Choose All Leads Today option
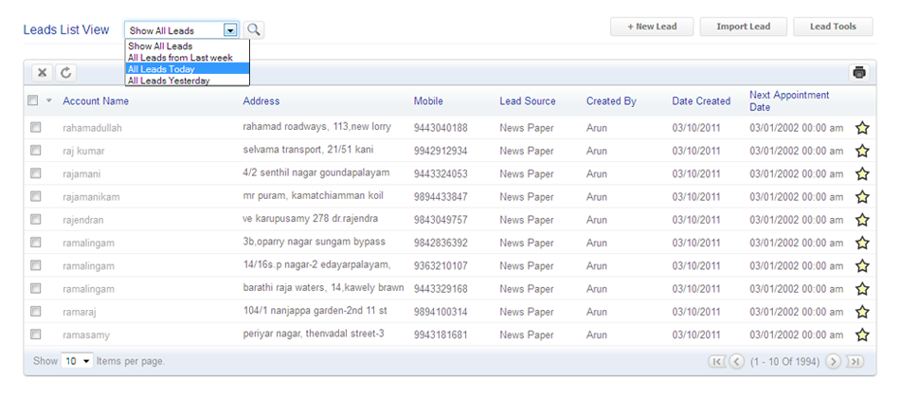Image resolution: width=900 pixels, height=398 pixels. (161, 69)
